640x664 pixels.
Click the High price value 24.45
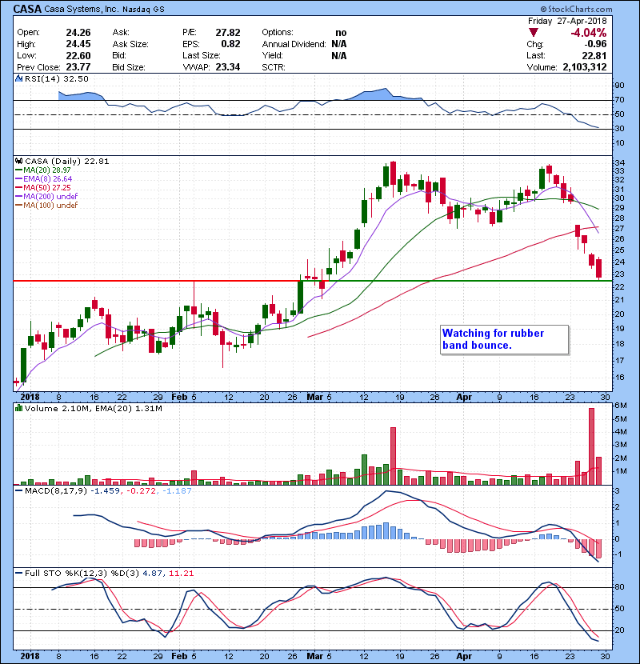click(78, 44)
